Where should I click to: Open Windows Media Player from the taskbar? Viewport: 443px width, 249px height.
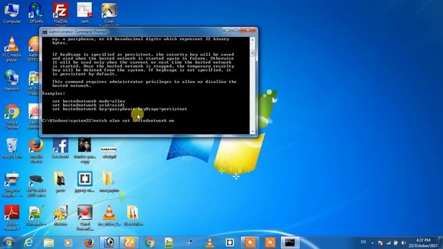click(68, 243)
